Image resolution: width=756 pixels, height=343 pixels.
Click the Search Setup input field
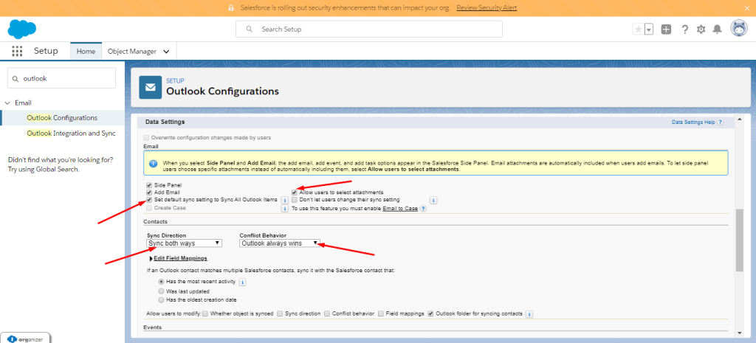coord(369,29)
